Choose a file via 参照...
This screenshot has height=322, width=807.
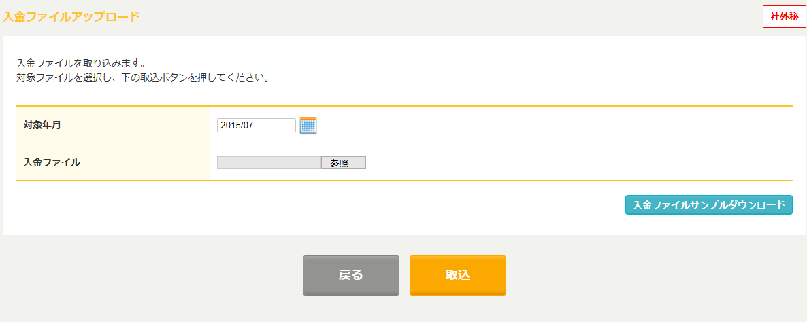tap(344, 163)
